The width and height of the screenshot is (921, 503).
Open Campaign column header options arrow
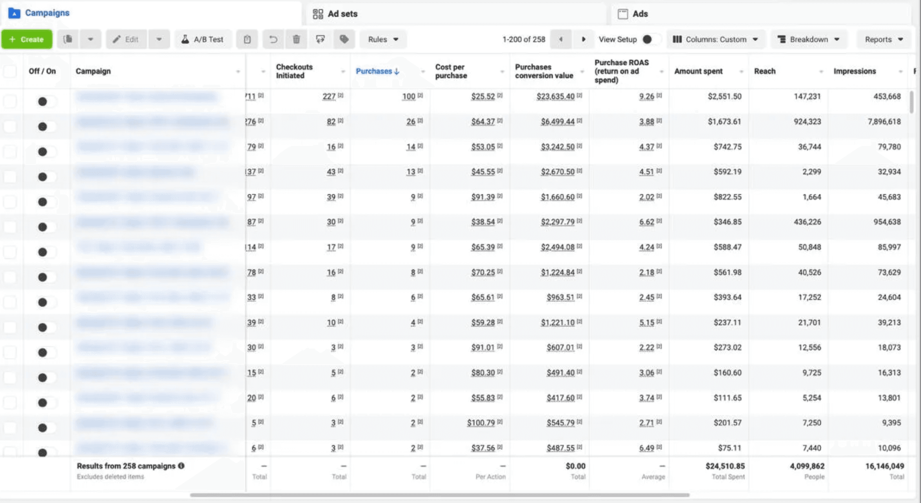point(238,72)
